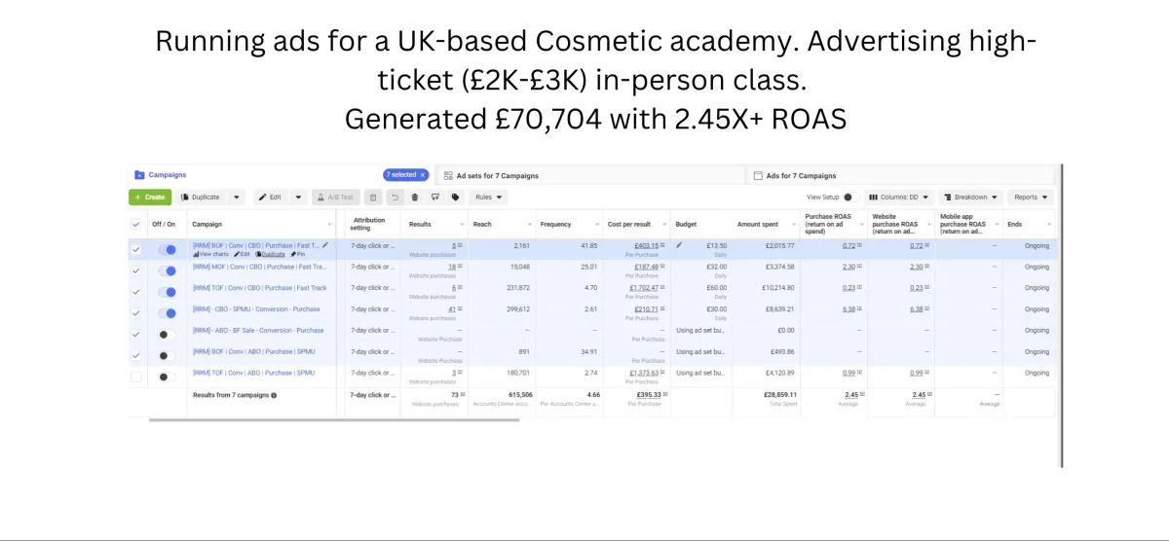Expand the Duplicate arrow dropdown
This screenshot has height=541, width=1169.
(237, 197)
